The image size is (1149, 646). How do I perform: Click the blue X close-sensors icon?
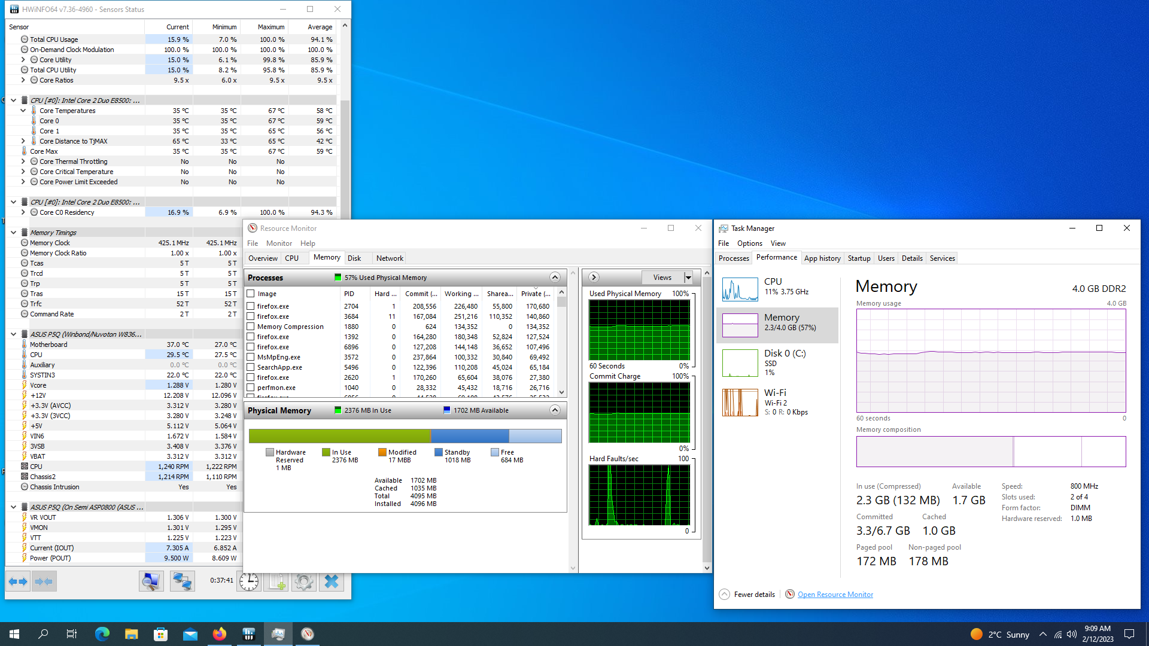332,581
